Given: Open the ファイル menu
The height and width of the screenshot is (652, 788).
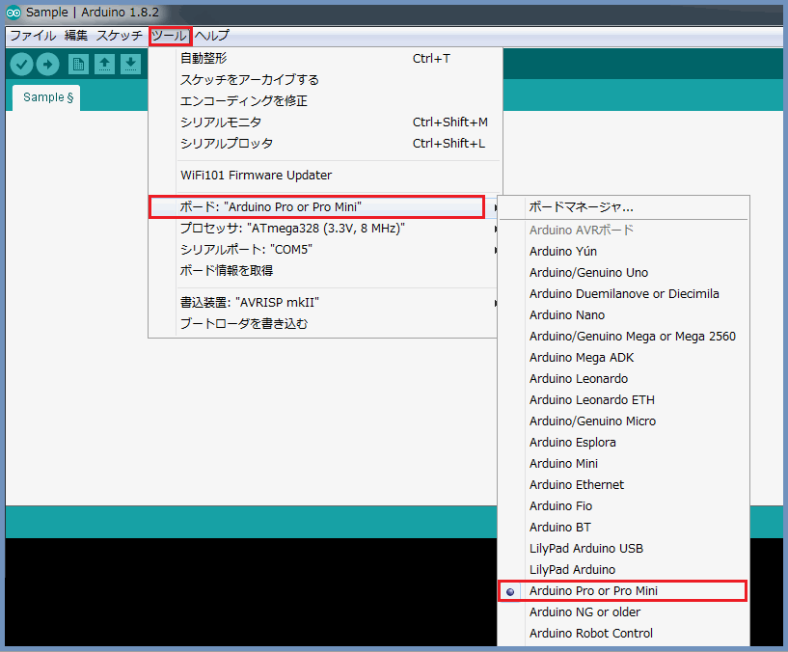Looking at the screenshot, I should point(33,36).
